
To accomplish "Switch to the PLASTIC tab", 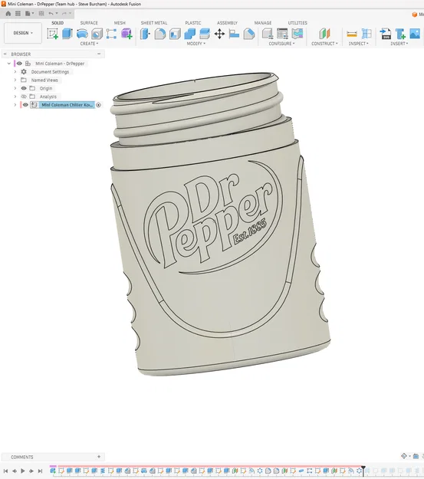I will point(193,23).
